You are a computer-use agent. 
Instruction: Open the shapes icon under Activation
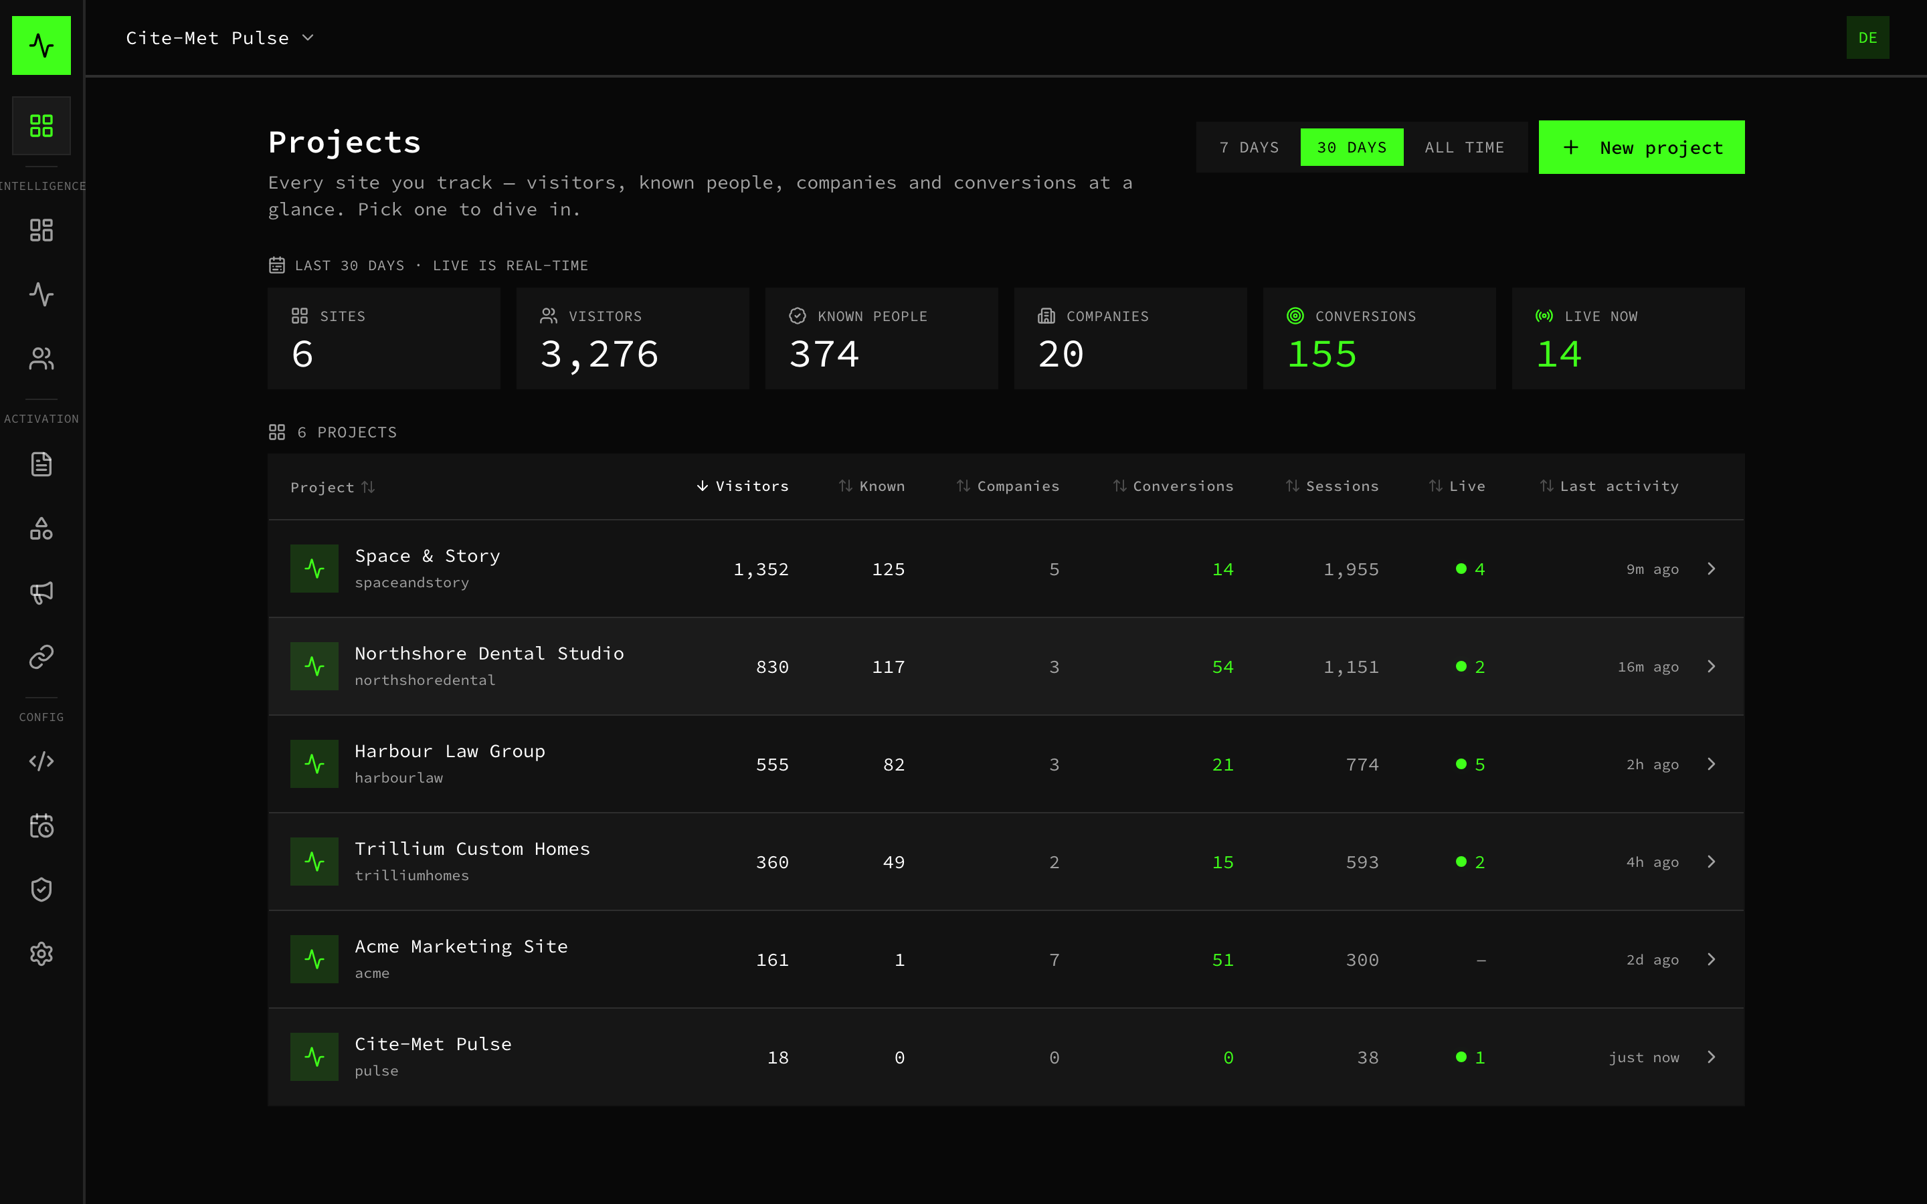(x=41, y=528)
